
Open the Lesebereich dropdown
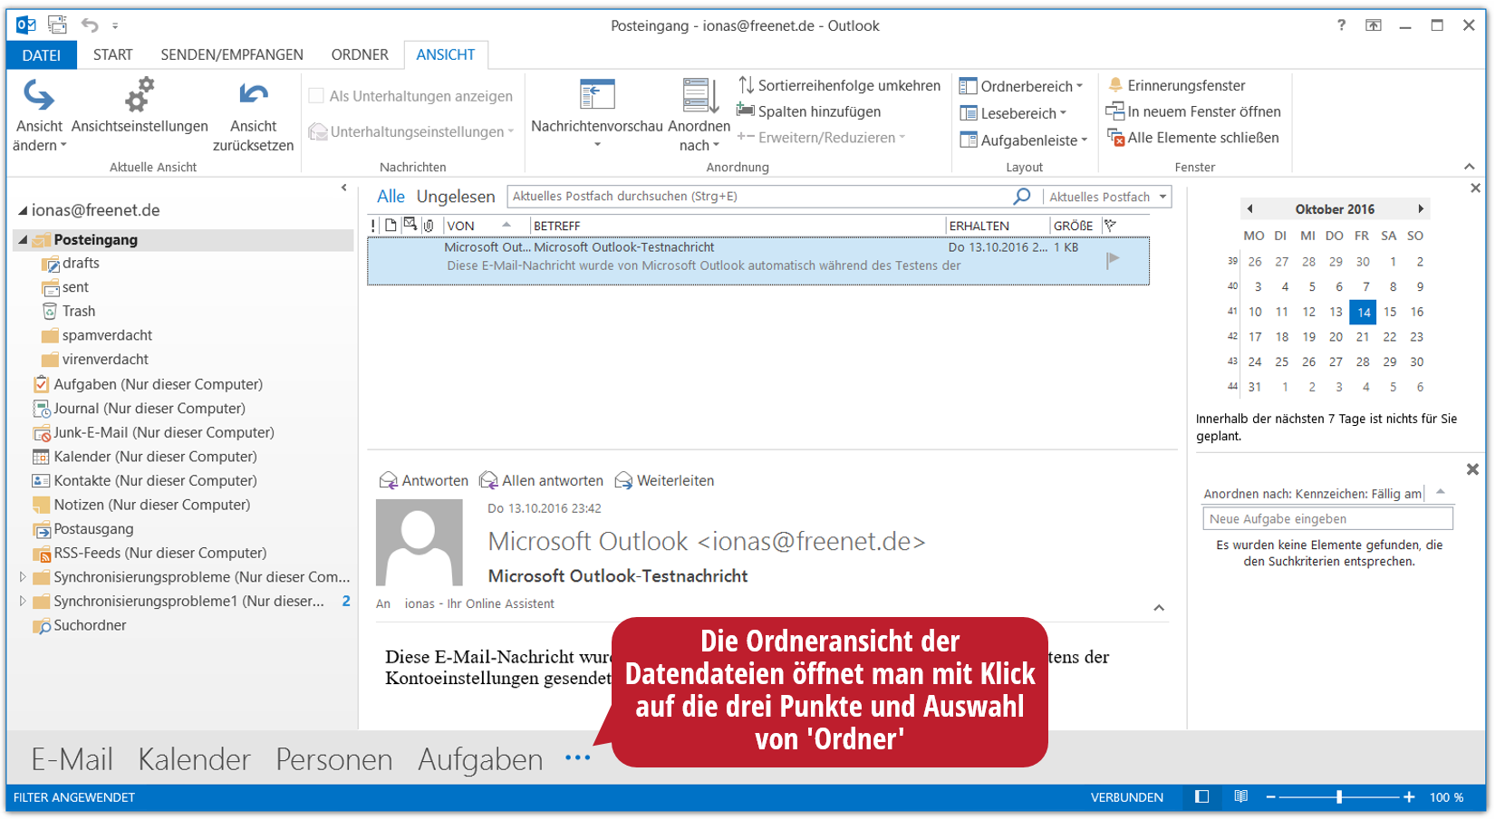pos(1013,113)
